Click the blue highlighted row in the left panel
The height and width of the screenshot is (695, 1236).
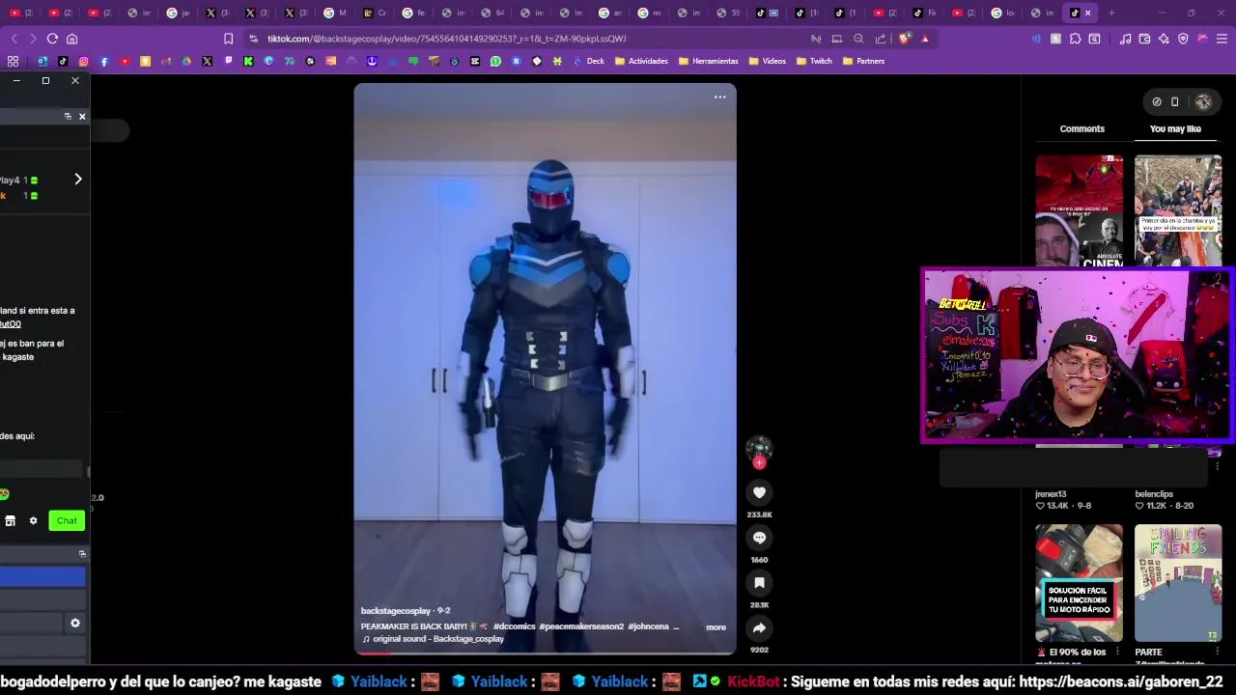tap(42, 576)
